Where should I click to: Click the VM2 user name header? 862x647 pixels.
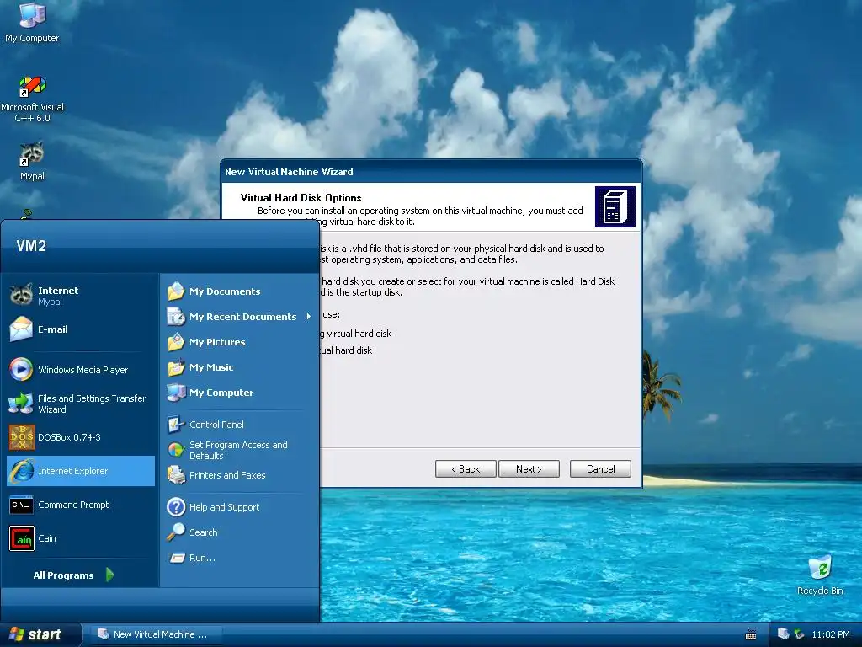(31, 246)
